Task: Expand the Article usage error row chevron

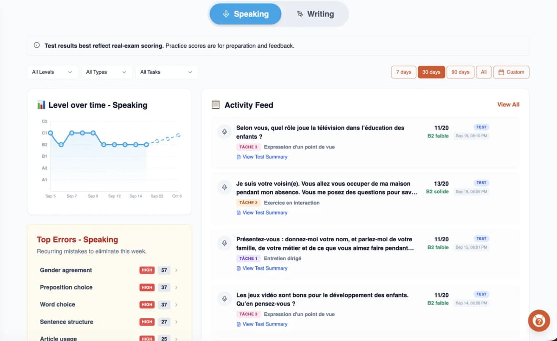Action: click(176, 339)
